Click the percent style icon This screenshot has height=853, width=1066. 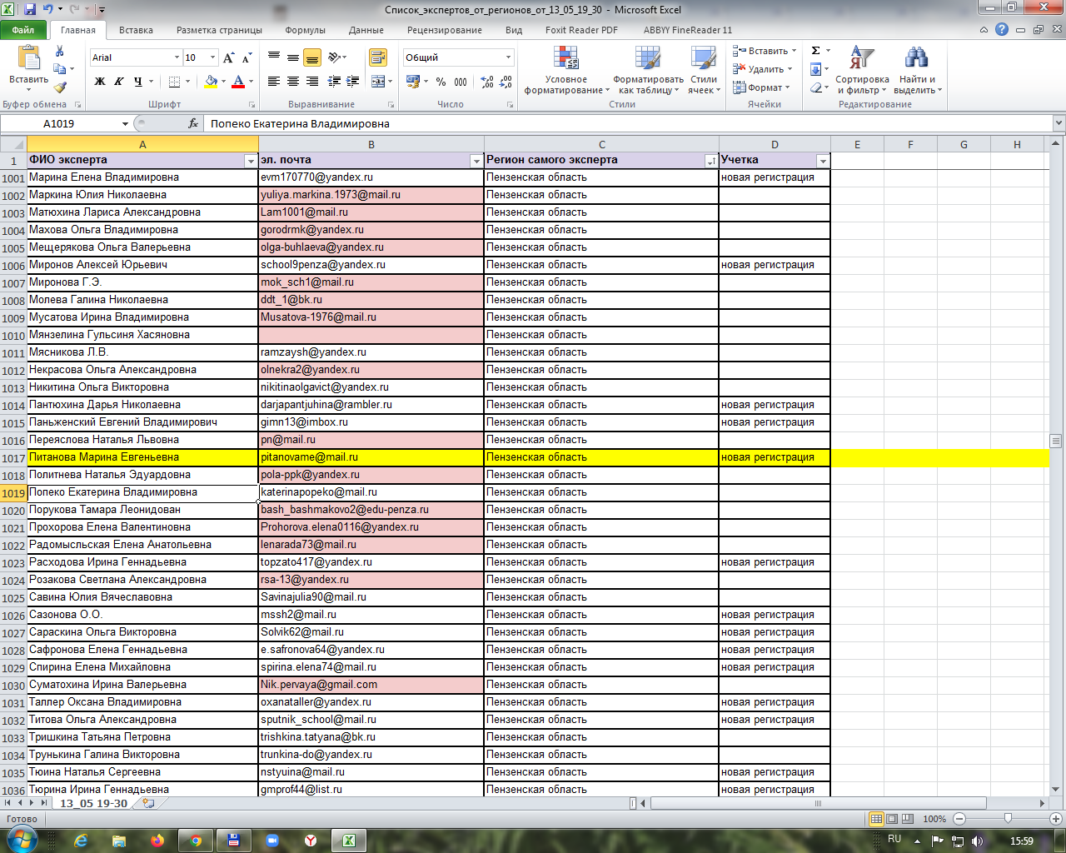(x=441, y=82)
